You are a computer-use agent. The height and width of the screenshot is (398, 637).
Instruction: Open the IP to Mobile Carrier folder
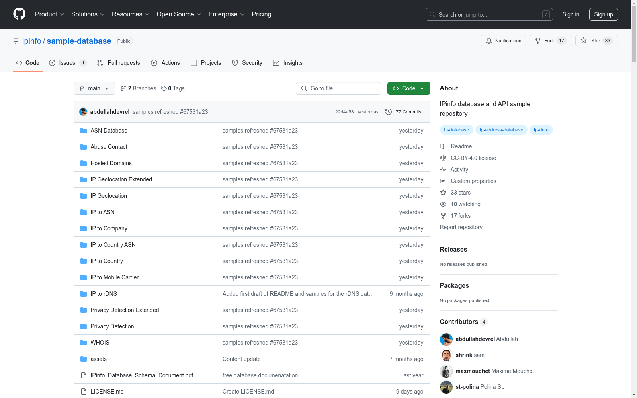pos(115,277)
